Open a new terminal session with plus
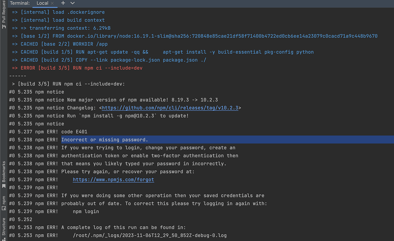The height and width of the screenshot is (241, 394). pos(63,3)
